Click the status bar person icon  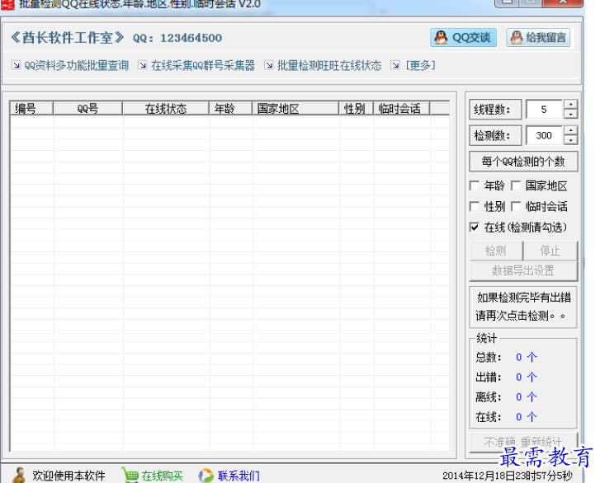click(19, 476)
